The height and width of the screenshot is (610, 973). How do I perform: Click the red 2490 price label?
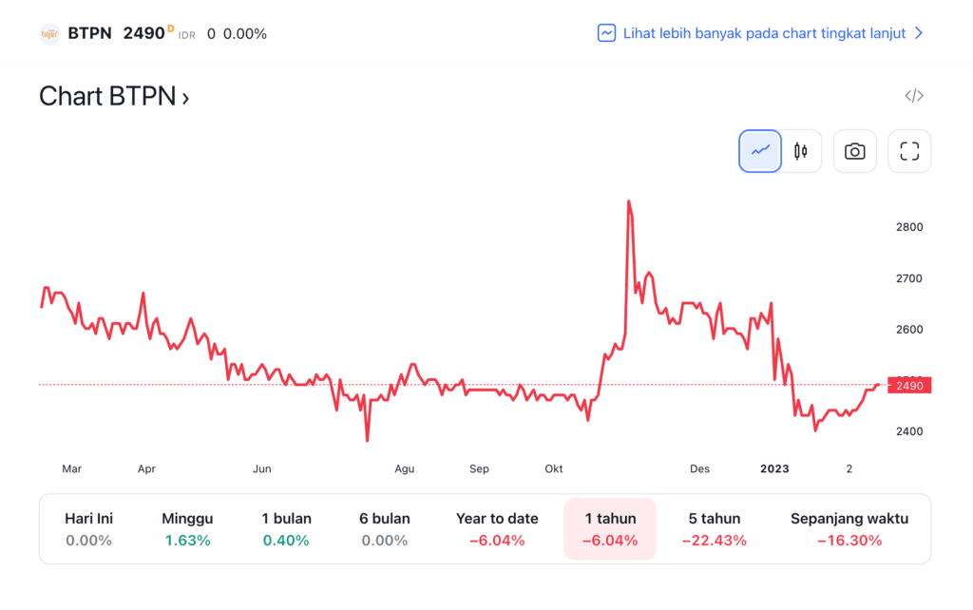coord(909,385)
